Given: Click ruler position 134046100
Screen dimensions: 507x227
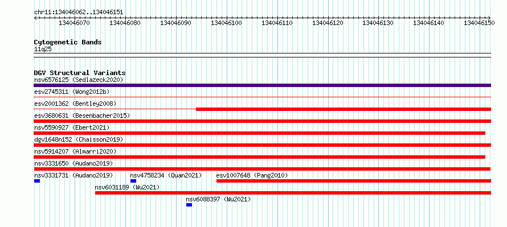Looking at the screenshot, I should (x=227, y=23).
